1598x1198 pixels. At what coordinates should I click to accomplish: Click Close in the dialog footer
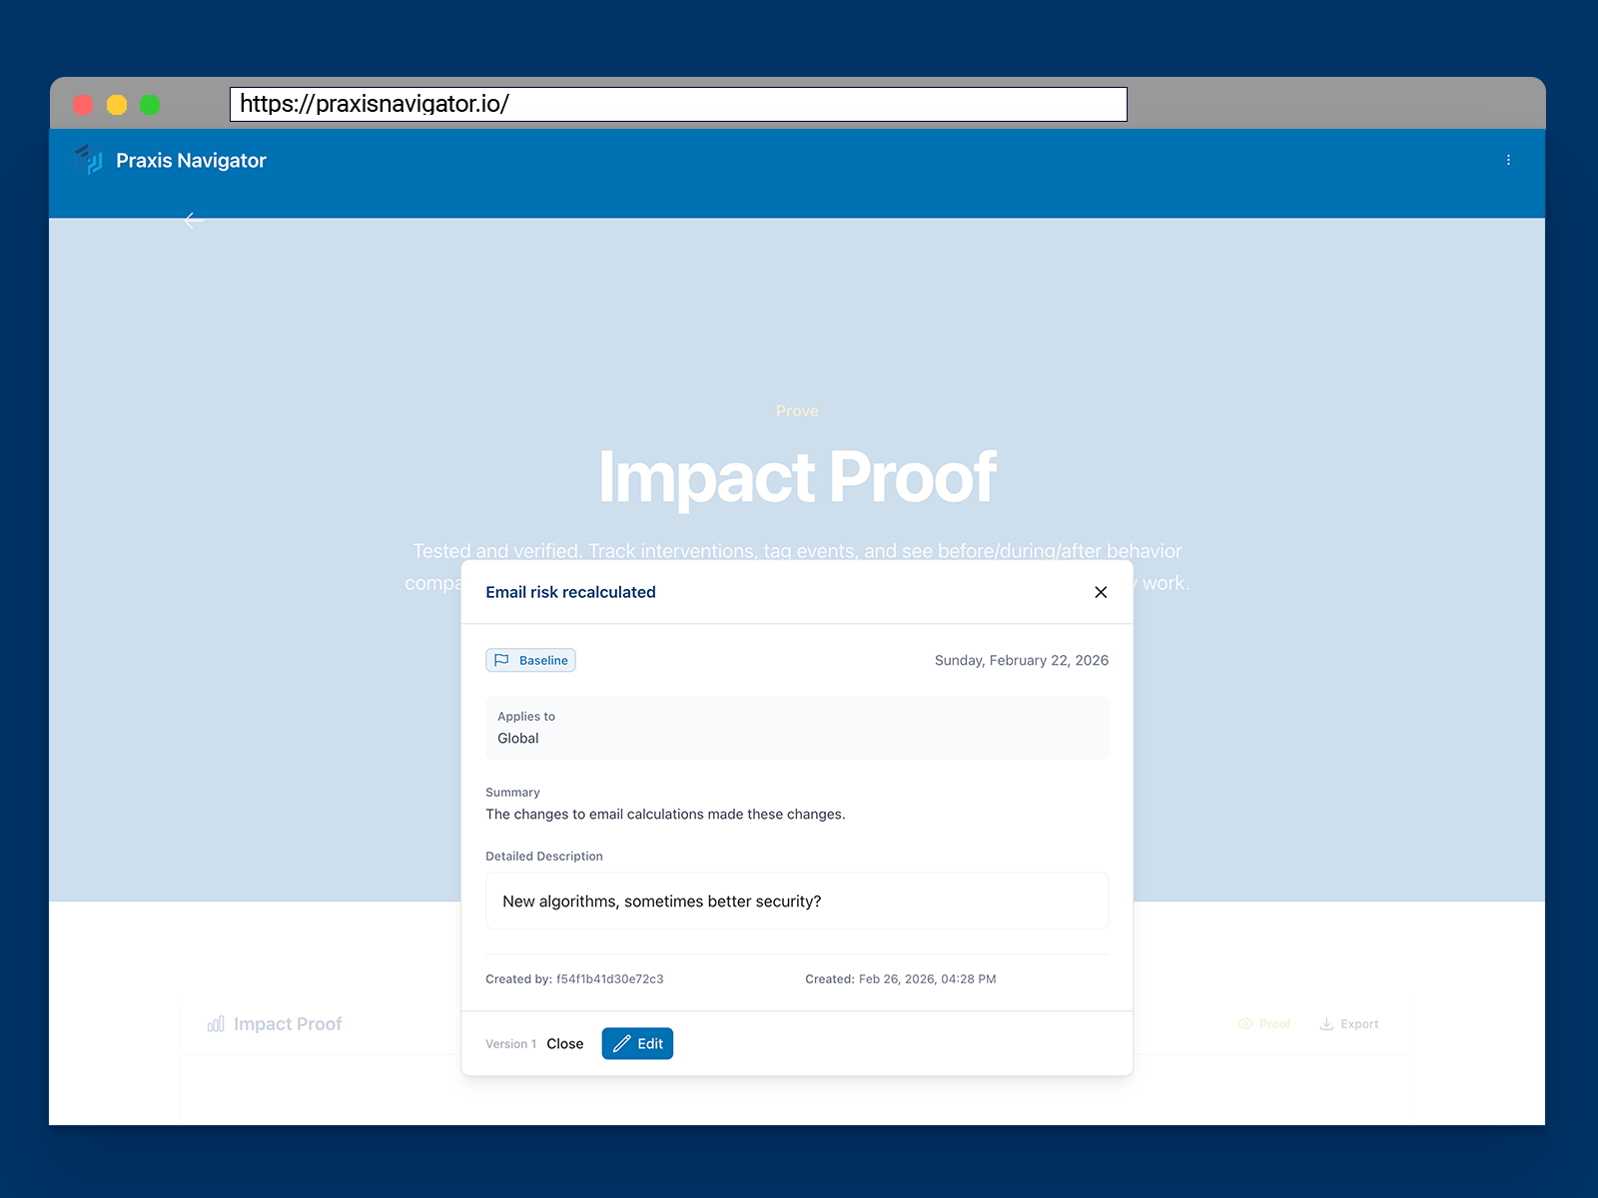coord(564,1043)
